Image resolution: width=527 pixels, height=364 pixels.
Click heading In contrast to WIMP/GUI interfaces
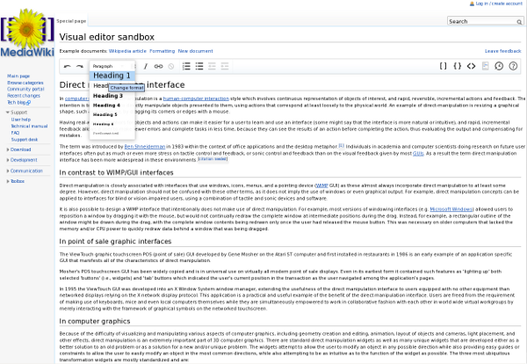tap(116, 173)
